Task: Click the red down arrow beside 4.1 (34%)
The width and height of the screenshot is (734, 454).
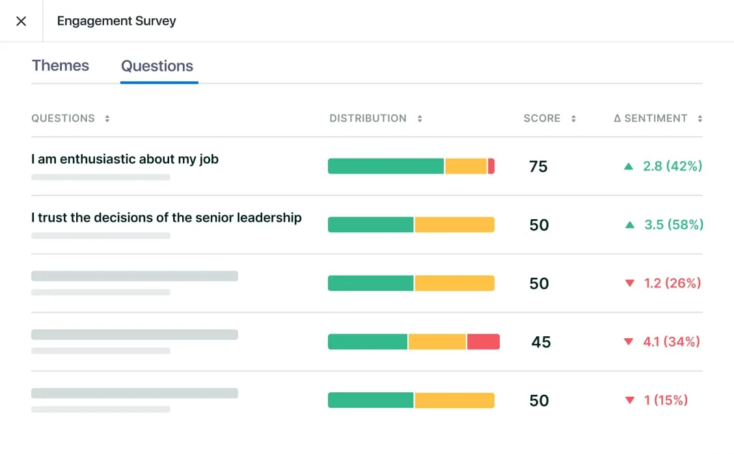Action: (629, 341)
